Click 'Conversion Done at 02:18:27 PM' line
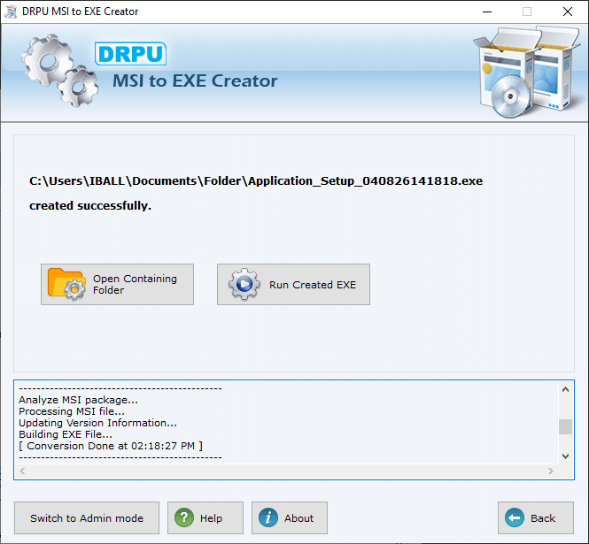589x544 pixels. tap(111, 446)
